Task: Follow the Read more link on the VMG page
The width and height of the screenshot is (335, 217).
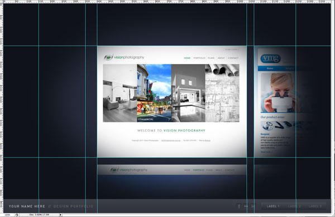Action: point(266,152)
